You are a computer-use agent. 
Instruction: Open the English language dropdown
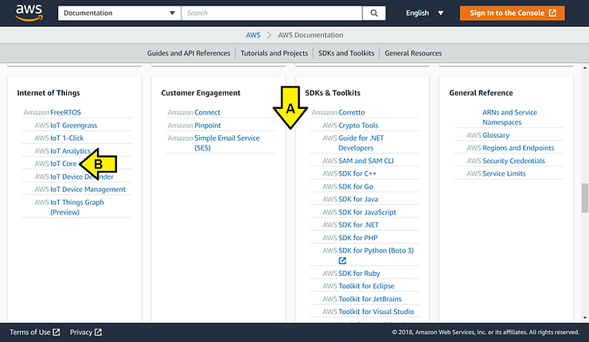tap(424, 14)
